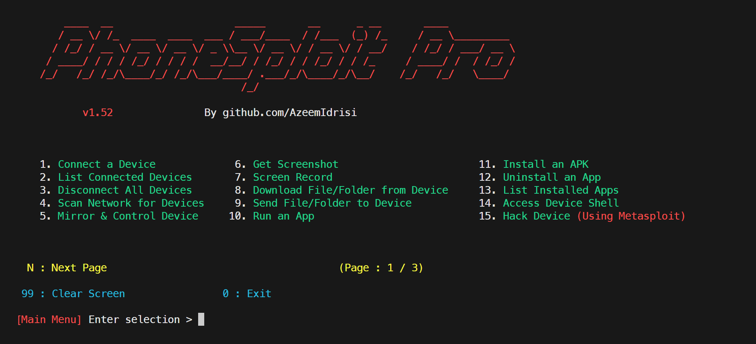The image size is (756, 344).
Task: Click the github.com/AzeemIdrisi link text
Action: coord(289,113)
